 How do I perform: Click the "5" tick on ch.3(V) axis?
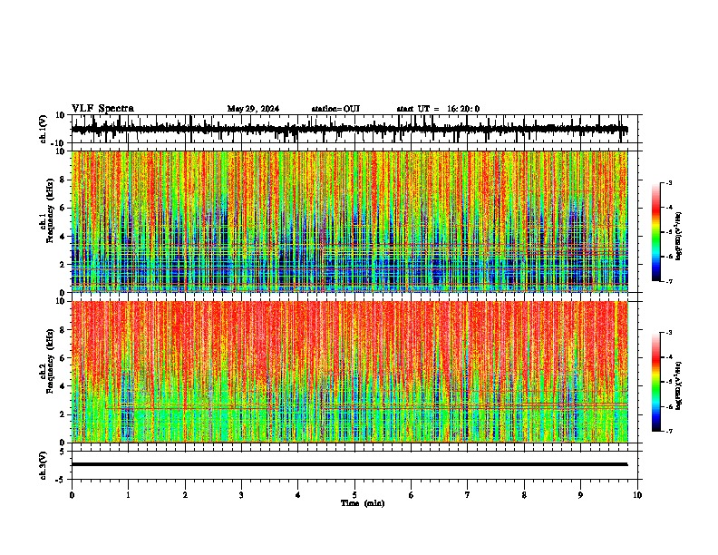pos(63,451)
